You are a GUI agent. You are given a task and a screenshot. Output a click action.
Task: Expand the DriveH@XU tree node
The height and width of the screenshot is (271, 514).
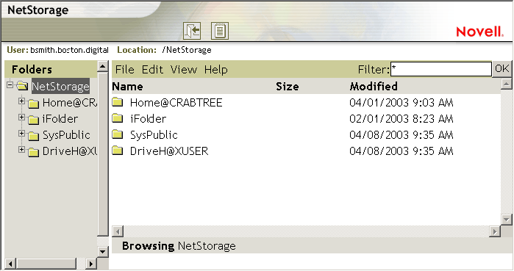pyautogui.click(x=21, y=150)
